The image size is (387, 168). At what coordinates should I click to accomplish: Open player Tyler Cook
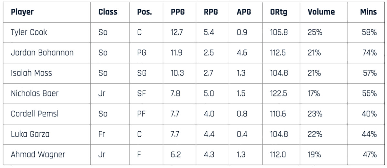29,32
